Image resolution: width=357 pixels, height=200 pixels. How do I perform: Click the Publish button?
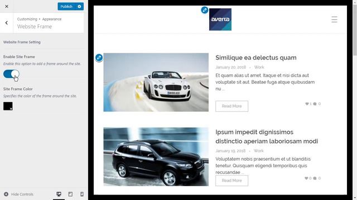coord(66,6)
